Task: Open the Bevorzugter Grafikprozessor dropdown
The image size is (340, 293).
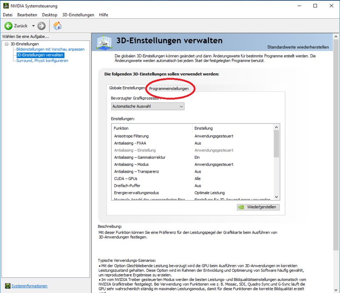Action: point(147,106)
